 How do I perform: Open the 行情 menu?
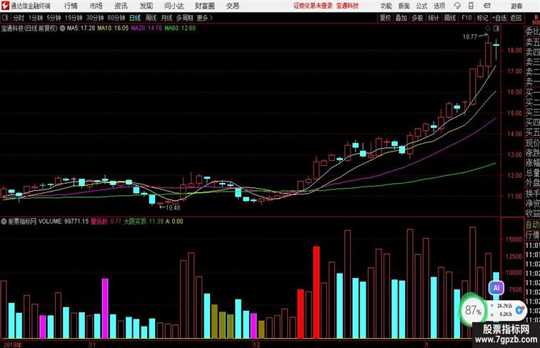tap(71, 6)
